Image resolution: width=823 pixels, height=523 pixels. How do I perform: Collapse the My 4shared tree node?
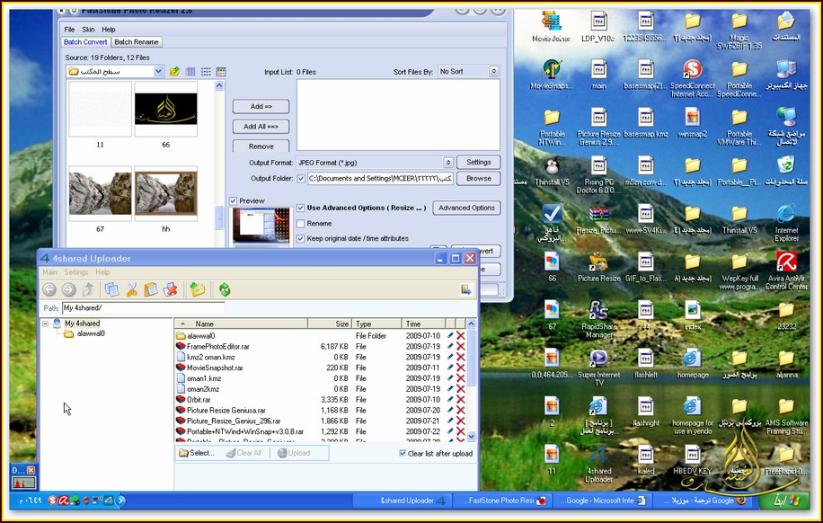(x=46, y=324)
